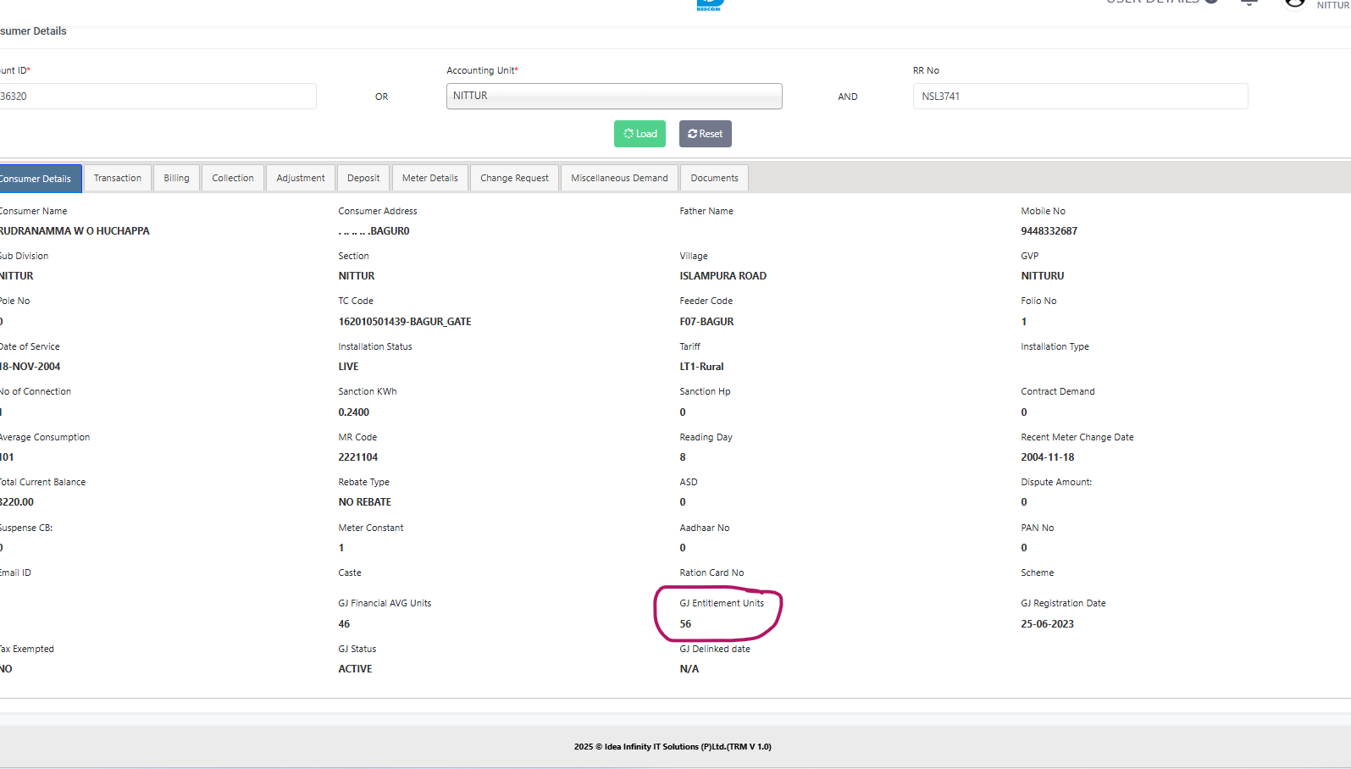Go to the Collection tab
Screen dimensions: 1351x769
click(x=233, y=179)
